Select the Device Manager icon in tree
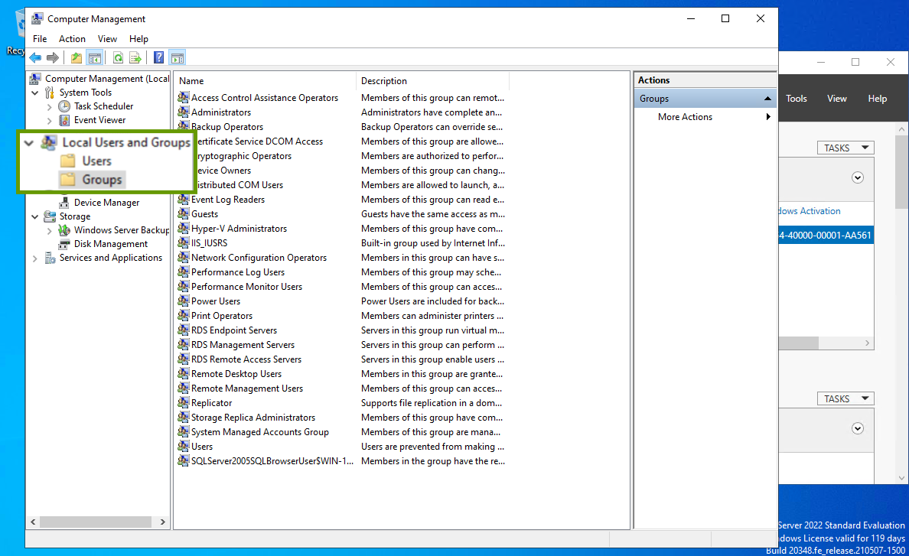This screenshot has width=909, height=556. tap(64, 203)
